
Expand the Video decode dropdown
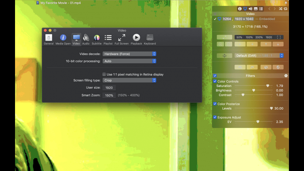[x=129, y=54]
